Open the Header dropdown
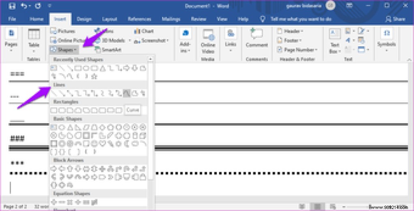The height and width of the screenshot is (211, 414). click(290, 31)
